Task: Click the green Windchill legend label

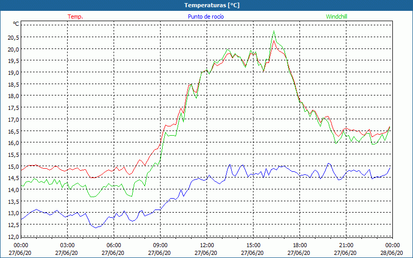Action: (x=337, y=17)
